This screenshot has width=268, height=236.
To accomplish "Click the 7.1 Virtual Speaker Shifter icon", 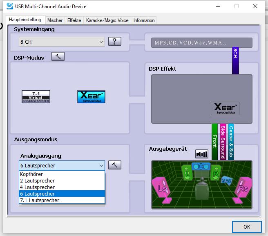I will click(36, 97).
